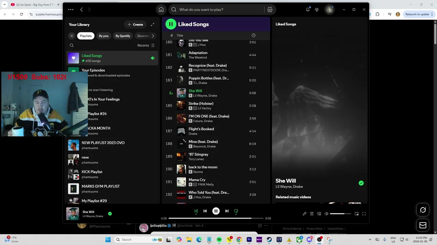Click She Will title in right panel
The image size is (437, 245).
point(286,181)
